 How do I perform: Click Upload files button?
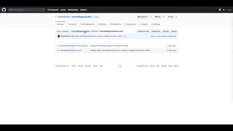156,31
